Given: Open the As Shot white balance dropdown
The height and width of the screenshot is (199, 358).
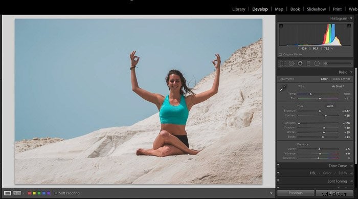Looking at the screenshot, I should tap(338, 86).
